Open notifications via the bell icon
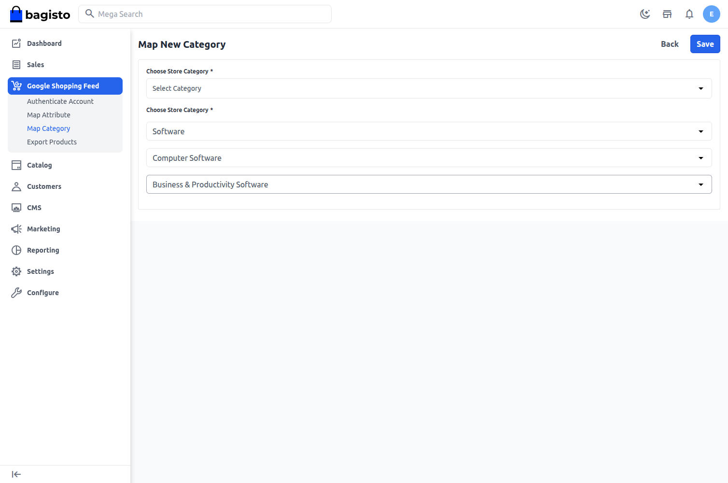This screenshot has height=483, width=728. pyautogui.click(x=689, y=14)
